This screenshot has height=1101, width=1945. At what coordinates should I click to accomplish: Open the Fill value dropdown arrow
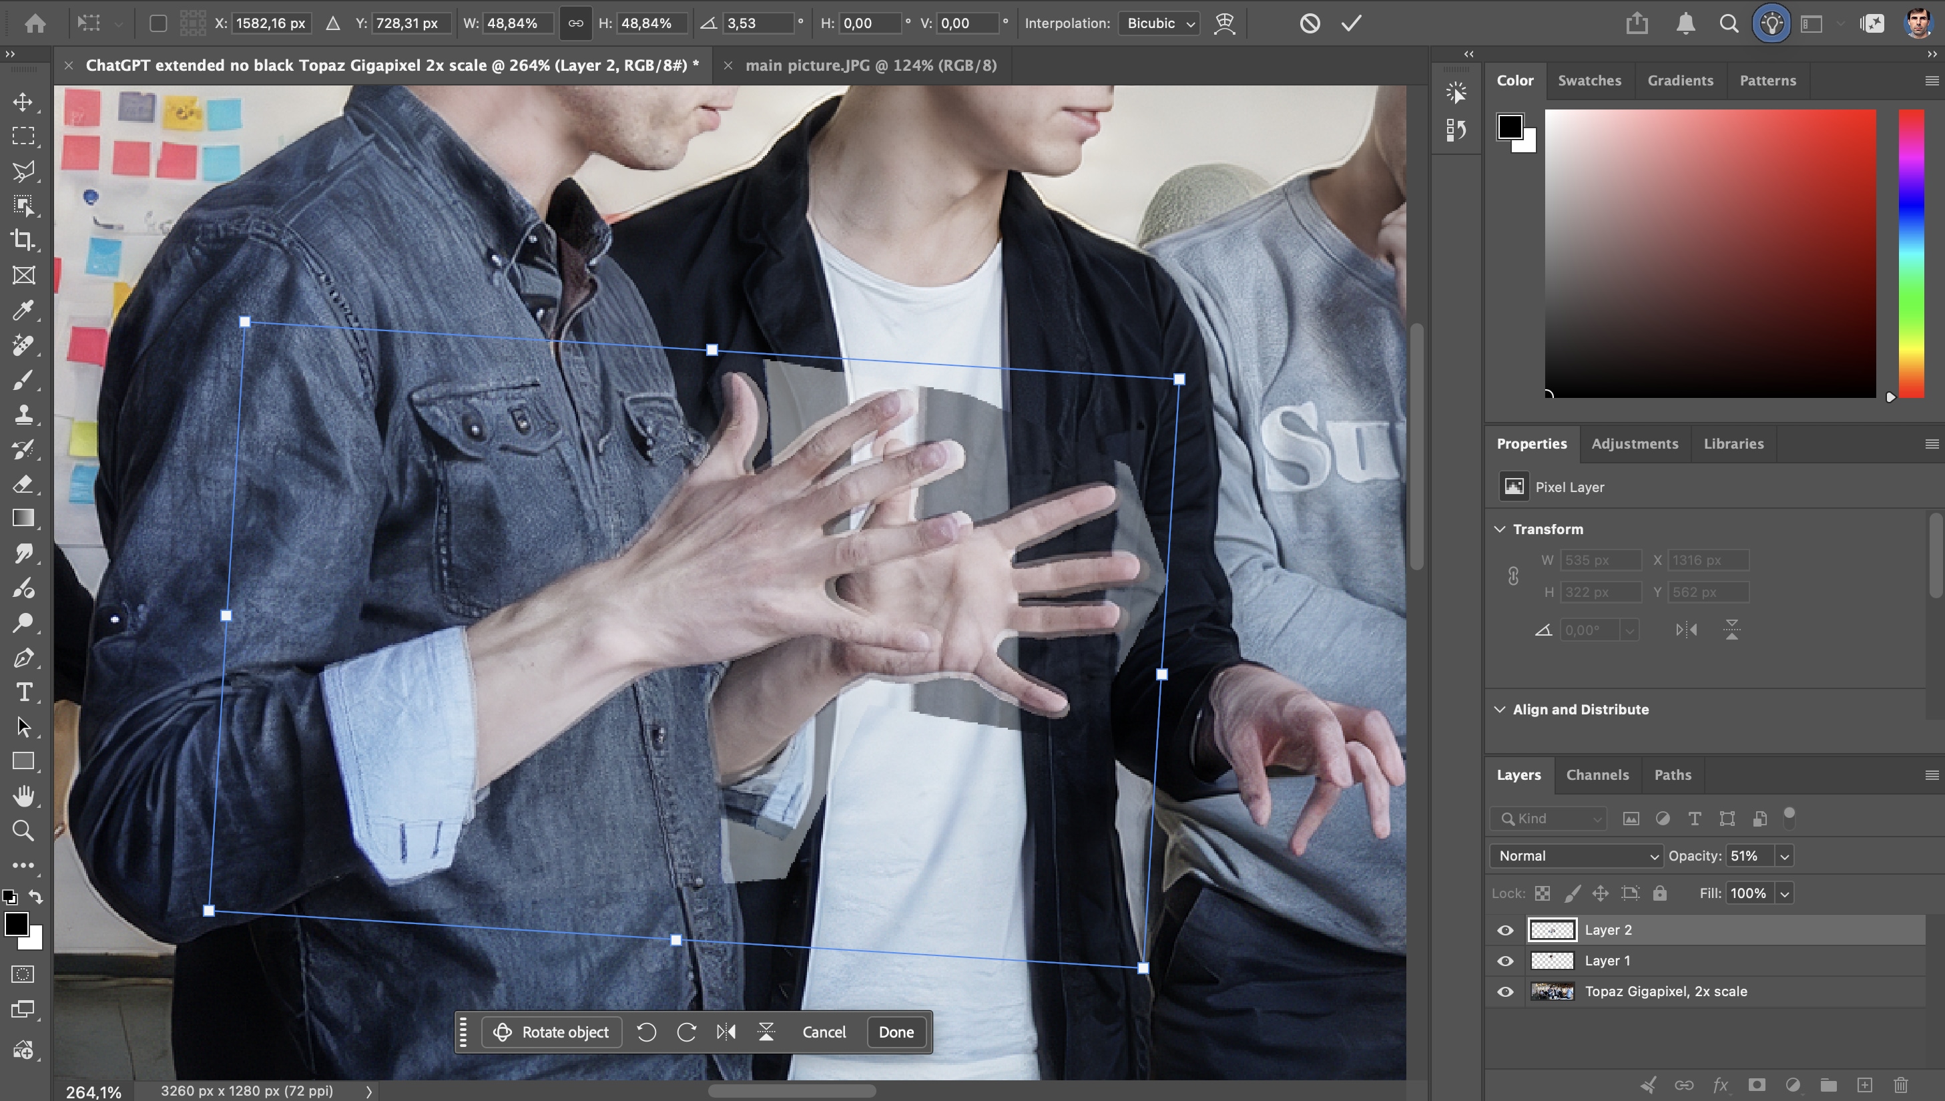tap(1785, 893)
